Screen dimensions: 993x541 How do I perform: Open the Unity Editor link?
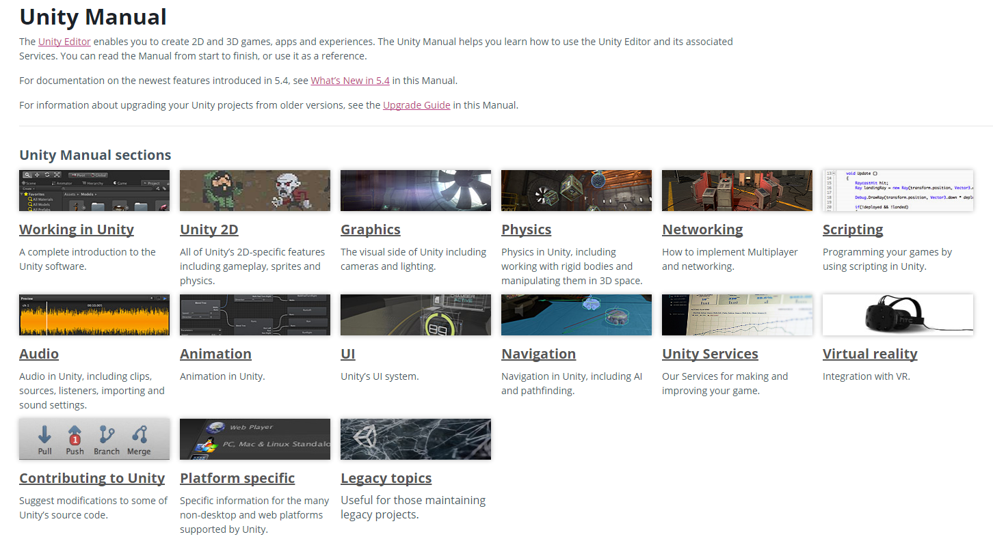click(x=64, y=41)
